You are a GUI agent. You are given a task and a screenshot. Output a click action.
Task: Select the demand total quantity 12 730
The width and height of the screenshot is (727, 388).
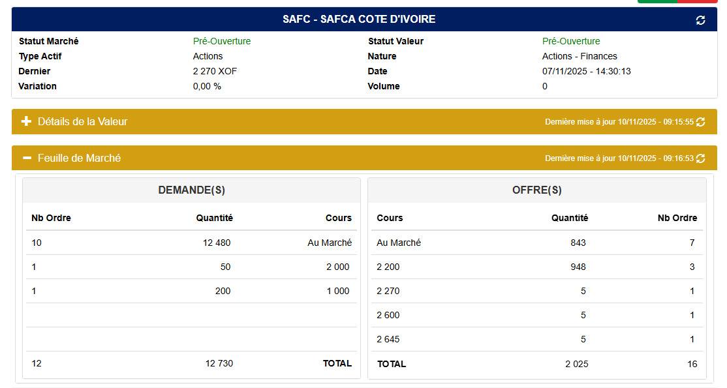[x=219, y=363]
